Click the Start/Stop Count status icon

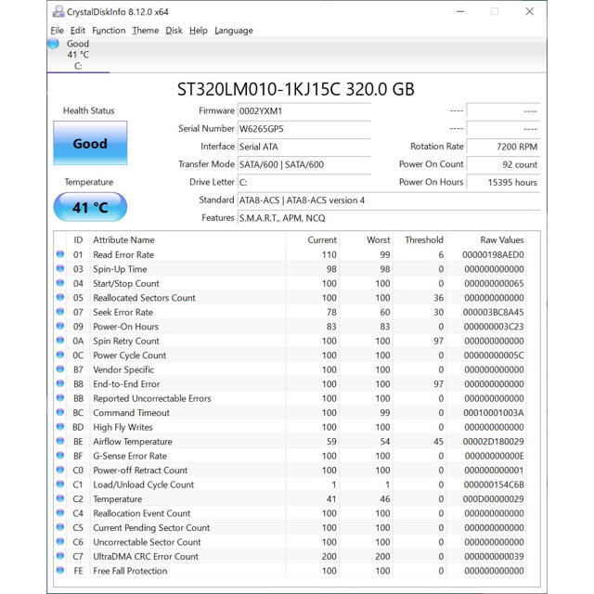(x=60, y=283)
